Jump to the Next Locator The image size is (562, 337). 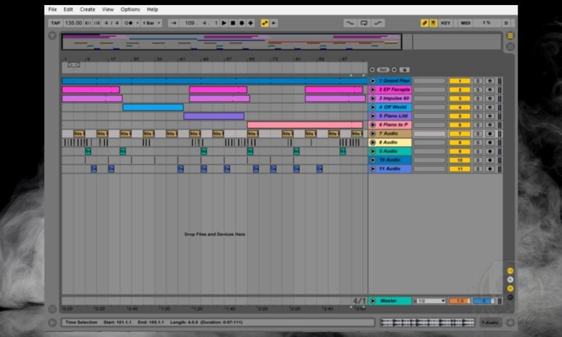(x=394, y=70)
